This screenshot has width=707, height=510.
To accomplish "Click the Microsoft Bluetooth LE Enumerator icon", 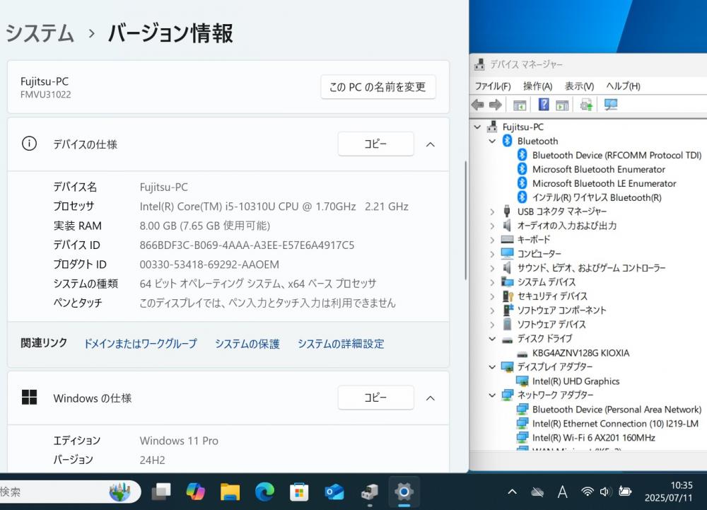I will [522, 183].
